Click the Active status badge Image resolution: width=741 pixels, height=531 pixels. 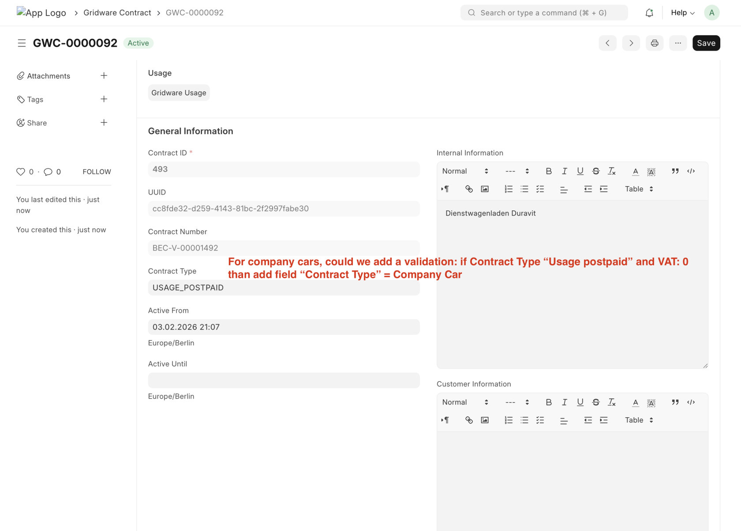[138, 43]
